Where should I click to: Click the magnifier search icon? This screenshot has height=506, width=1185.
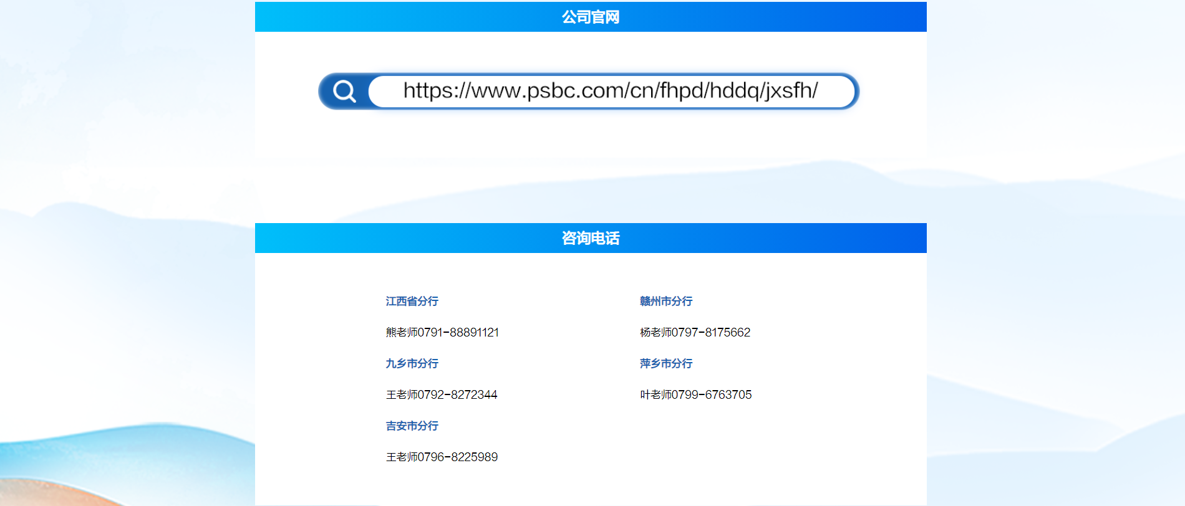pos(344,92)
